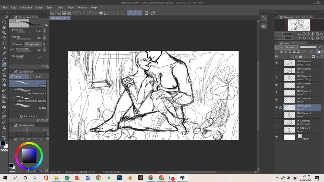Click the Rough paper texture button
324x182 pixels.
pyautogui.click(x=33, y=44)
